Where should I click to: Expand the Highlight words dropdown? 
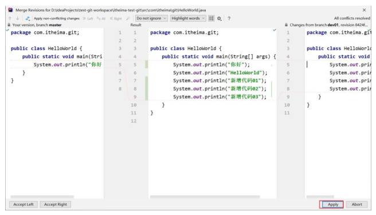[188, 18]
